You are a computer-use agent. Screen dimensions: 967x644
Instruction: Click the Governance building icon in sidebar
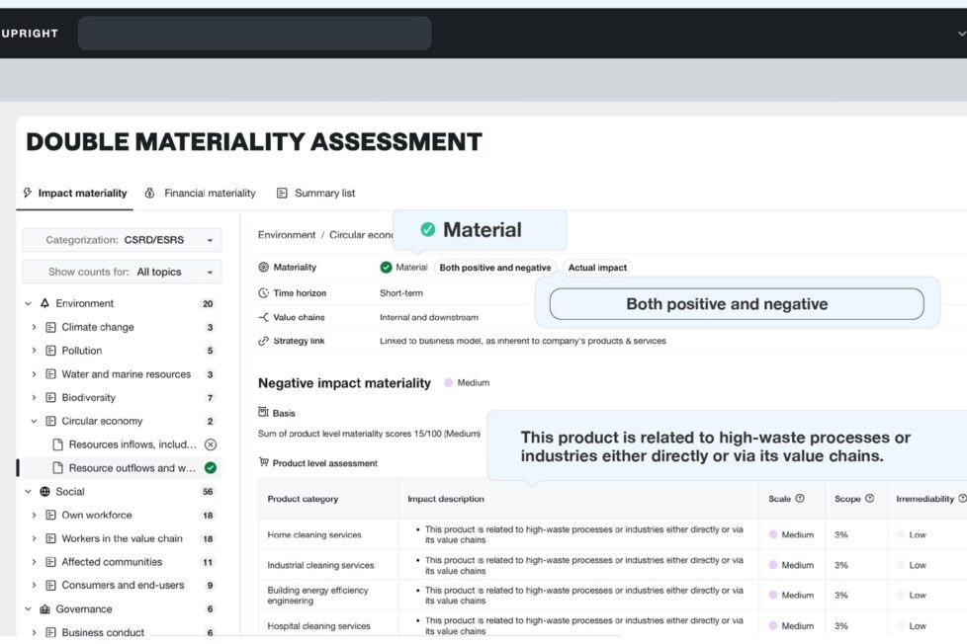coord(44,609)
